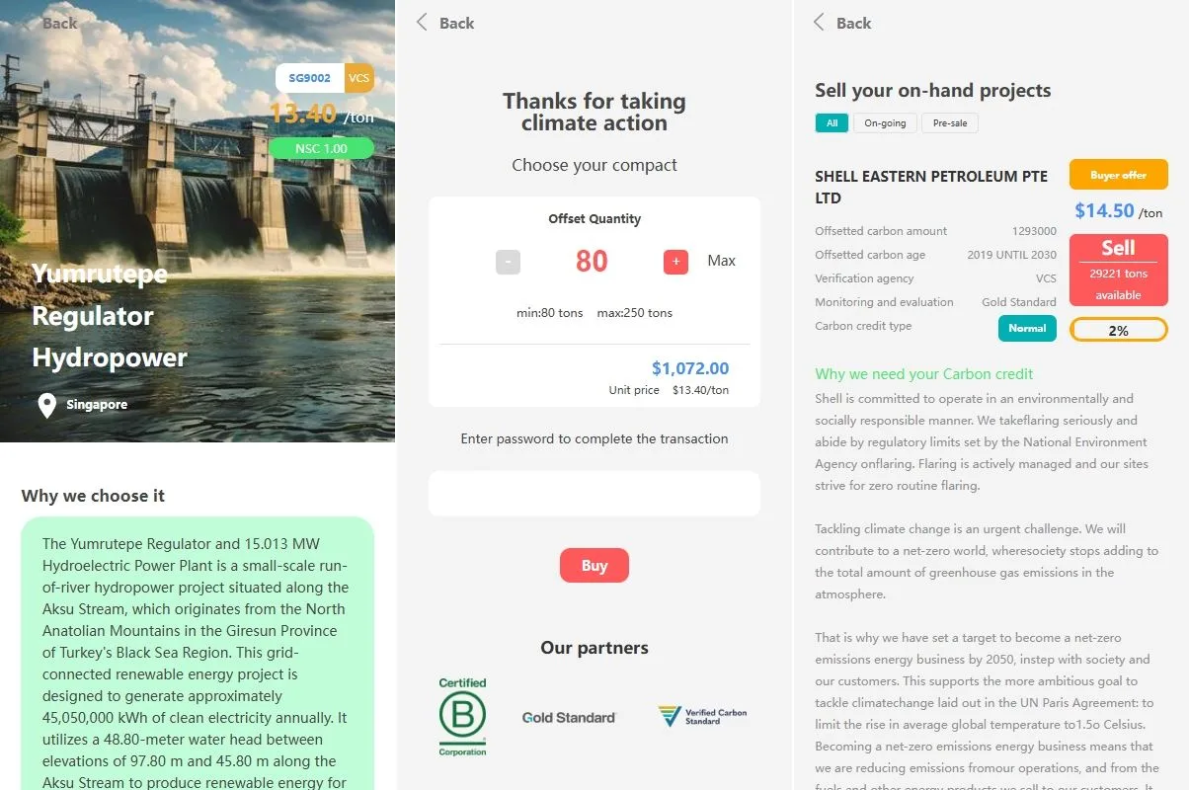Viewport: 1189px width, 790px height.
Task: Switch to the Pre-sale filter tab
Action: (950, 123)
